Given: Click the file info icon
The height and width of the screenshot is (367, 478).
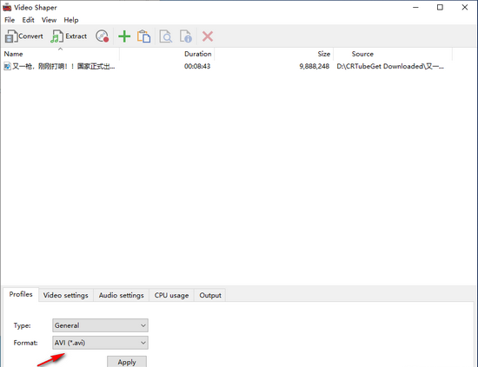Looking at the screenshot, I should (x=186, y=36).
